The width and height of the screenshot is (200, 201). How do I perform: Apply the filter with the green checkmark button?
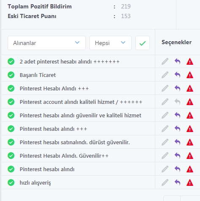coord(143,43)
